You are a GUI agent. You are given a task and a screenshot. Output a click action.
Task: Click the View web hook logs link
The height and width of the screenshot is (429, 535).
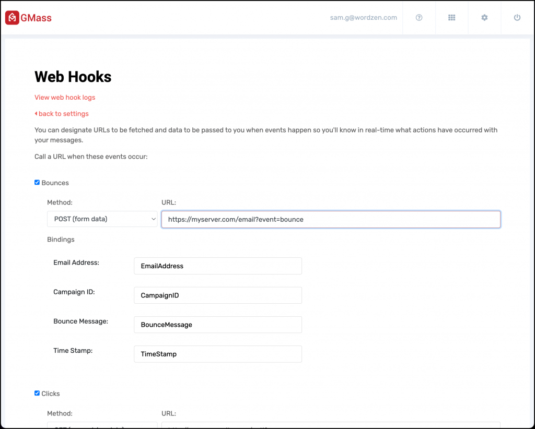click(x=64, y=97)
